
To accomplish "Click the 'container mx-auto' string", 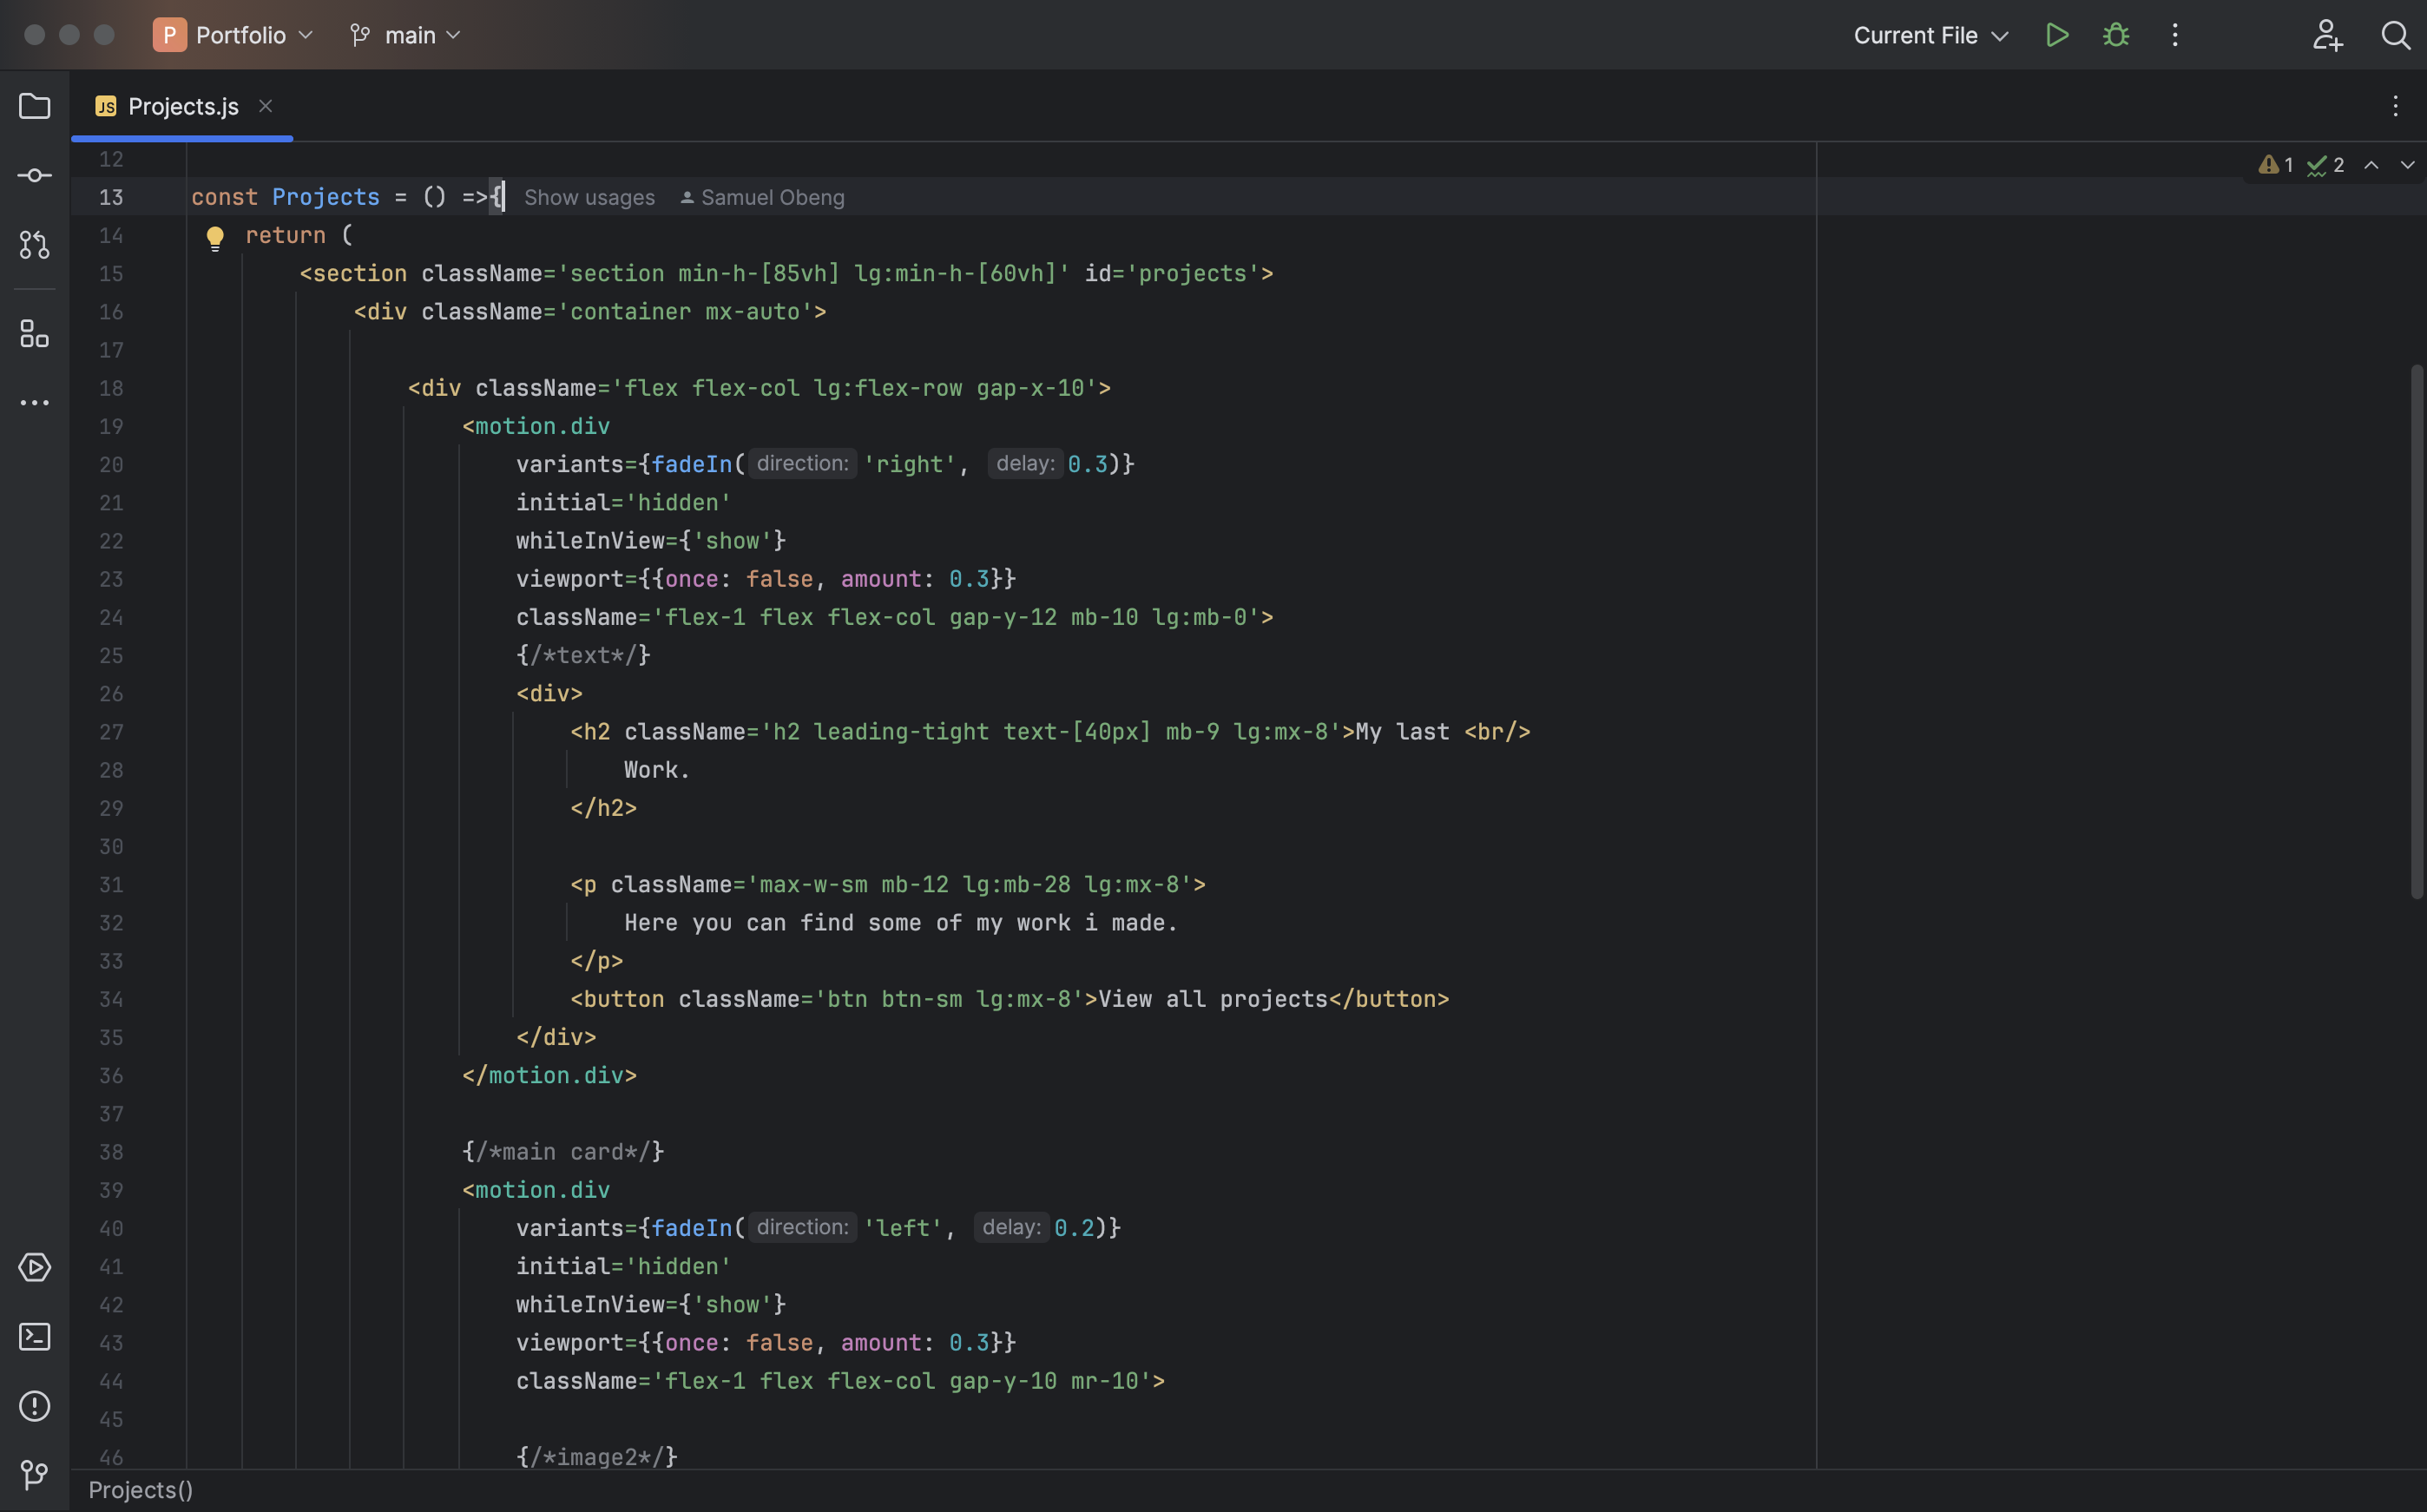I will [x=691, y=312].
